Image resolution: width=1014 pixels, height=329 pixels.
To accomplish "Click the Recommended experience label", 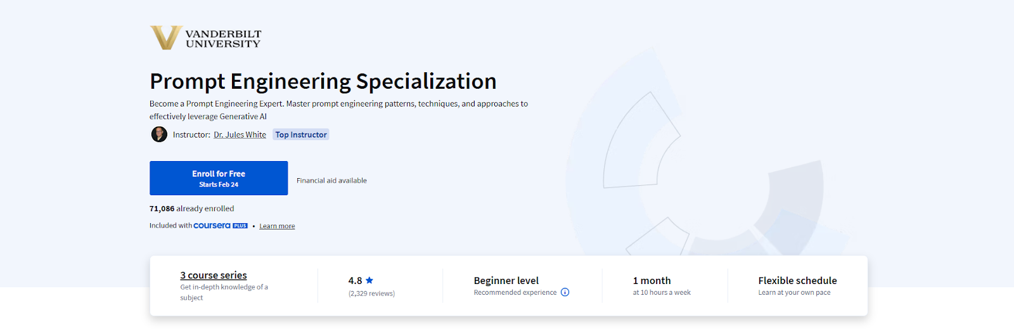I will pos(515,292).
